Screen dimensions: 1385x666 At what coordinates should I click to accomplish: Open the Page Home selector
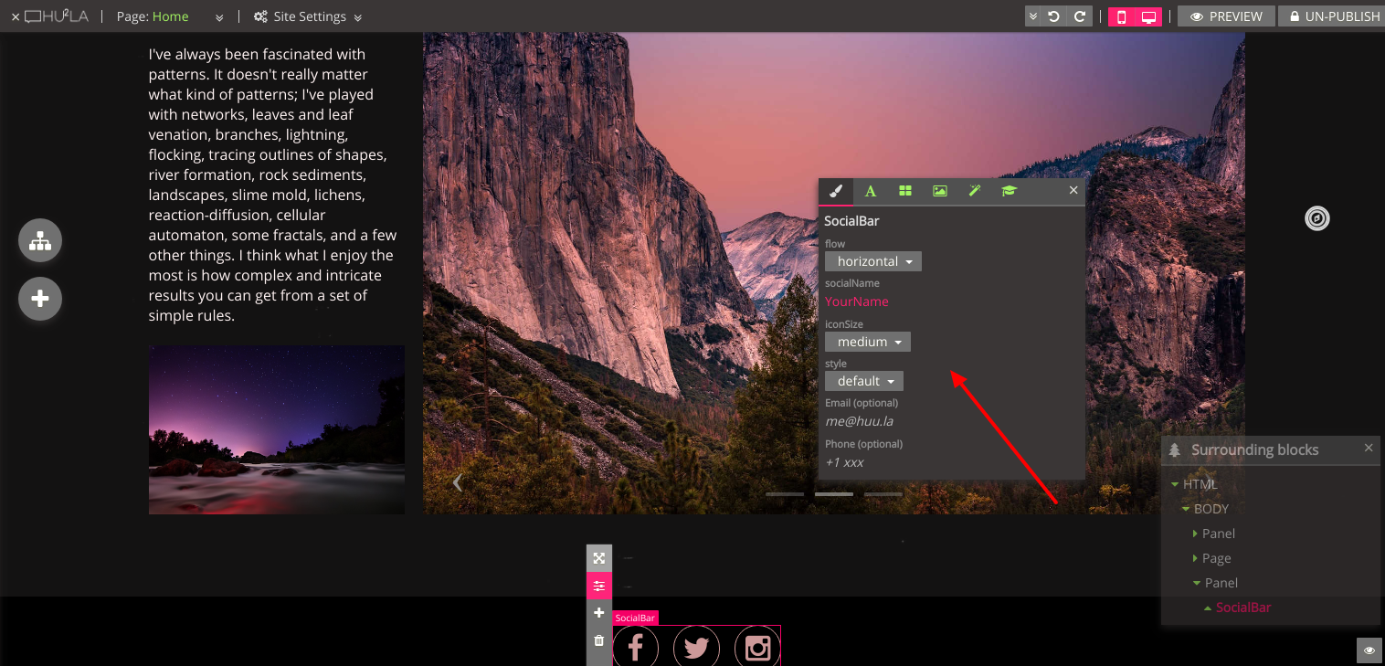[170, 16]
